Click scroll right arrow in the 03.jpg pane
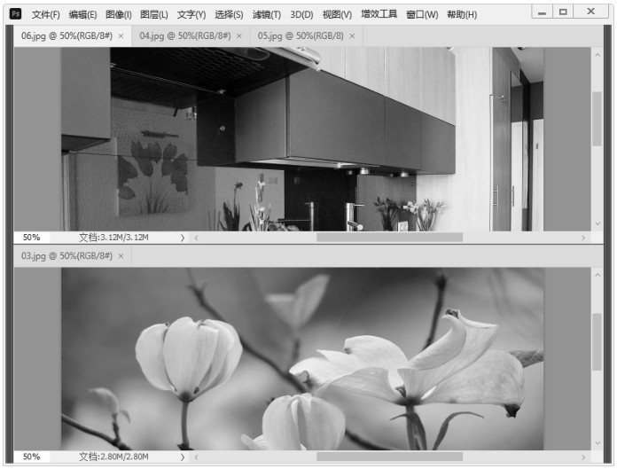Viewport: 617px width, 469px height. click(583, 457)
